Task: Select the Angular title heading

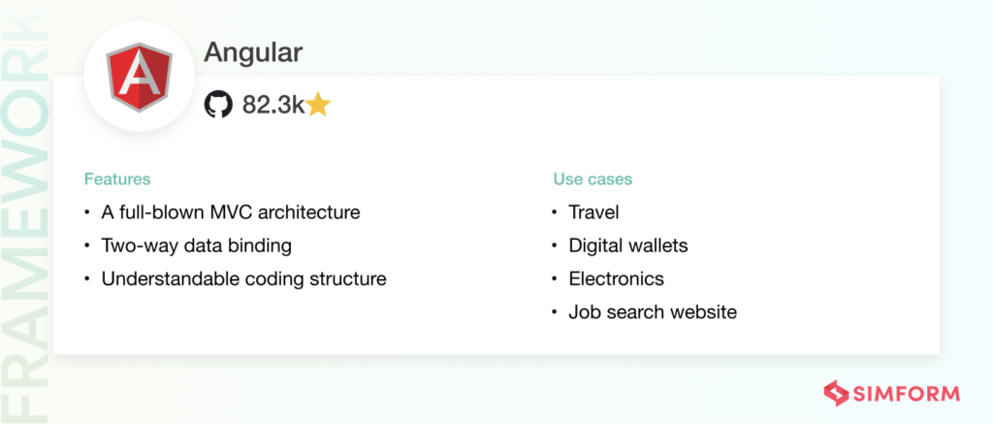Action: [x=253, y=53]
